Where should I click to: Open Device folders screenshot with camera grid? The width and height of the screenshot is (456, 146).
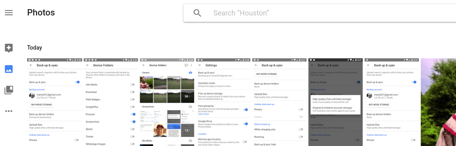[x=167, y=102]
